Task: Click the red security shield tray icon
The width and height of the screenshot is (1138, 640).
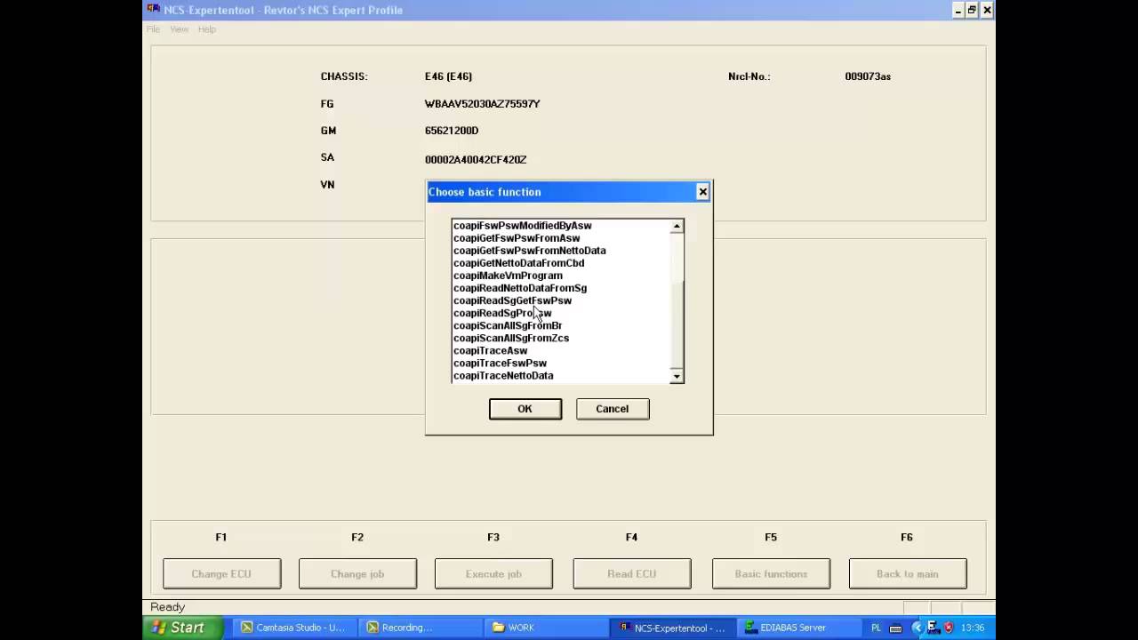Action: (949, 628)
